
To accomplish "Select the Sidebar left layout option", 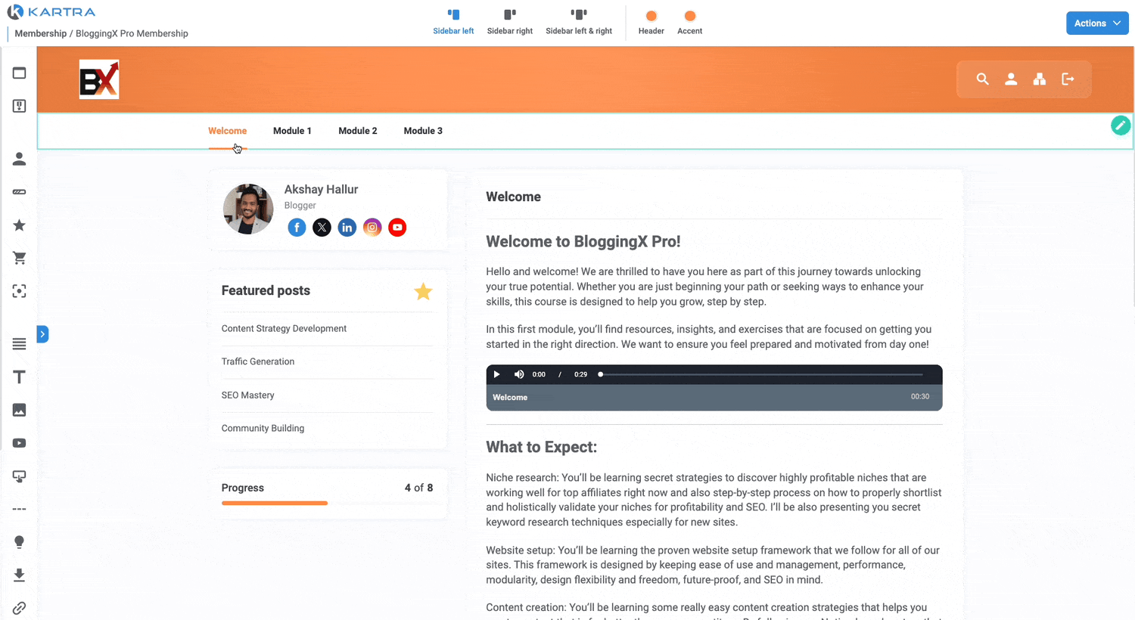I will point(453,22).
